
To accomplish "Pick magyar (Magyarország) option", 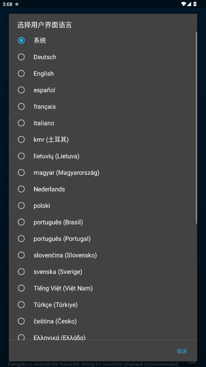I will (103, 172).
